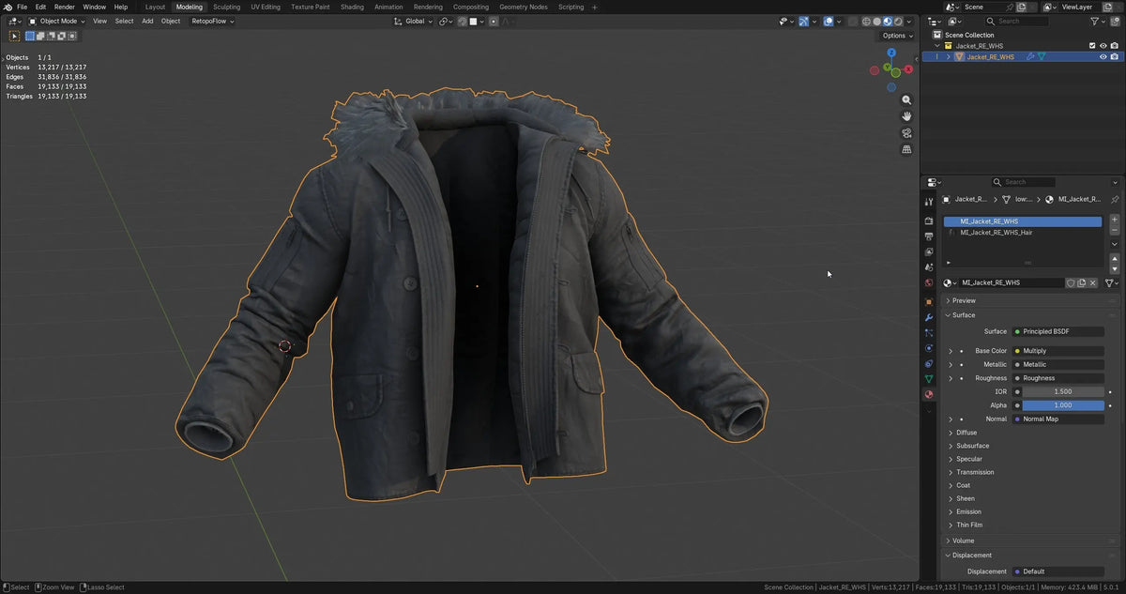Open the View Layer properties tab icon

coord(929,251)
